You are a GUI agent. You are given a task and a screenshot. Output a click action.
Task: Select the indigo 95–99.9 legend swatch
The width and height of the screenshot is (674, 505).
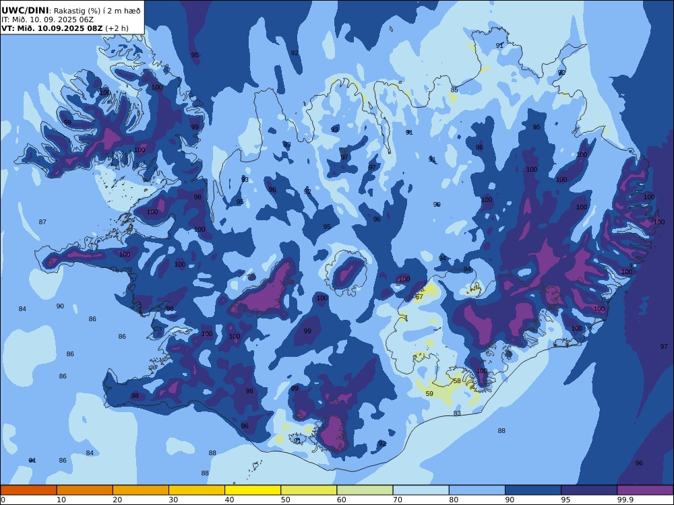pos(589,490)
